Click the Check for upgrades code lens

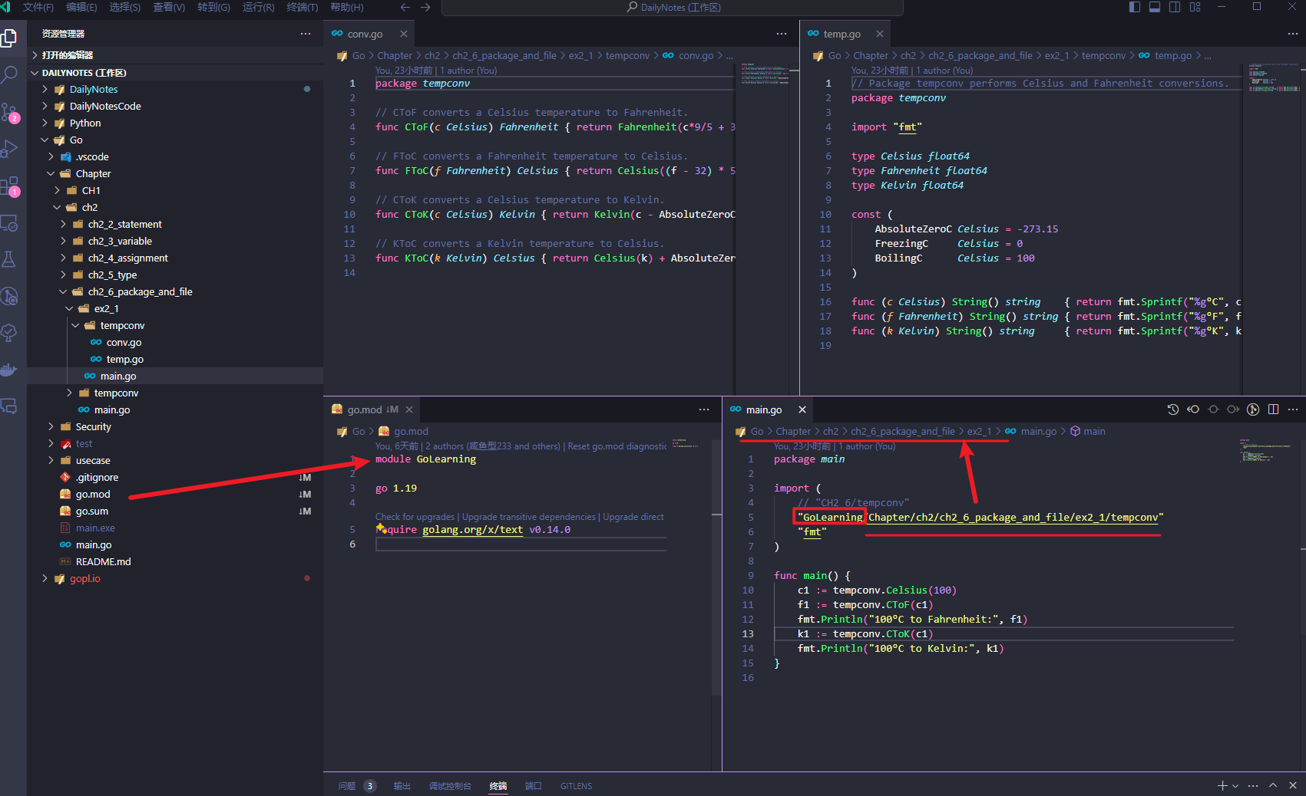click(x=415, y=517)
